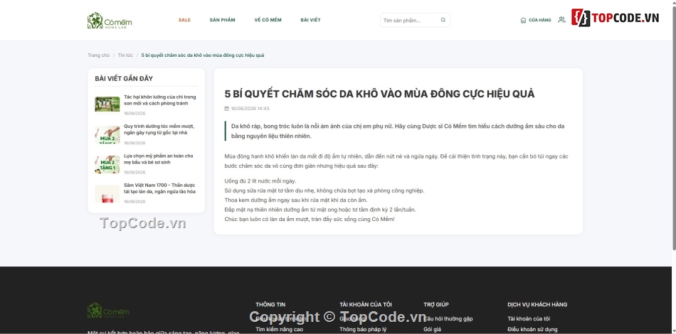Click the store house icon beside Cửa hàng
Screen dimensions: 676x334
524,20
